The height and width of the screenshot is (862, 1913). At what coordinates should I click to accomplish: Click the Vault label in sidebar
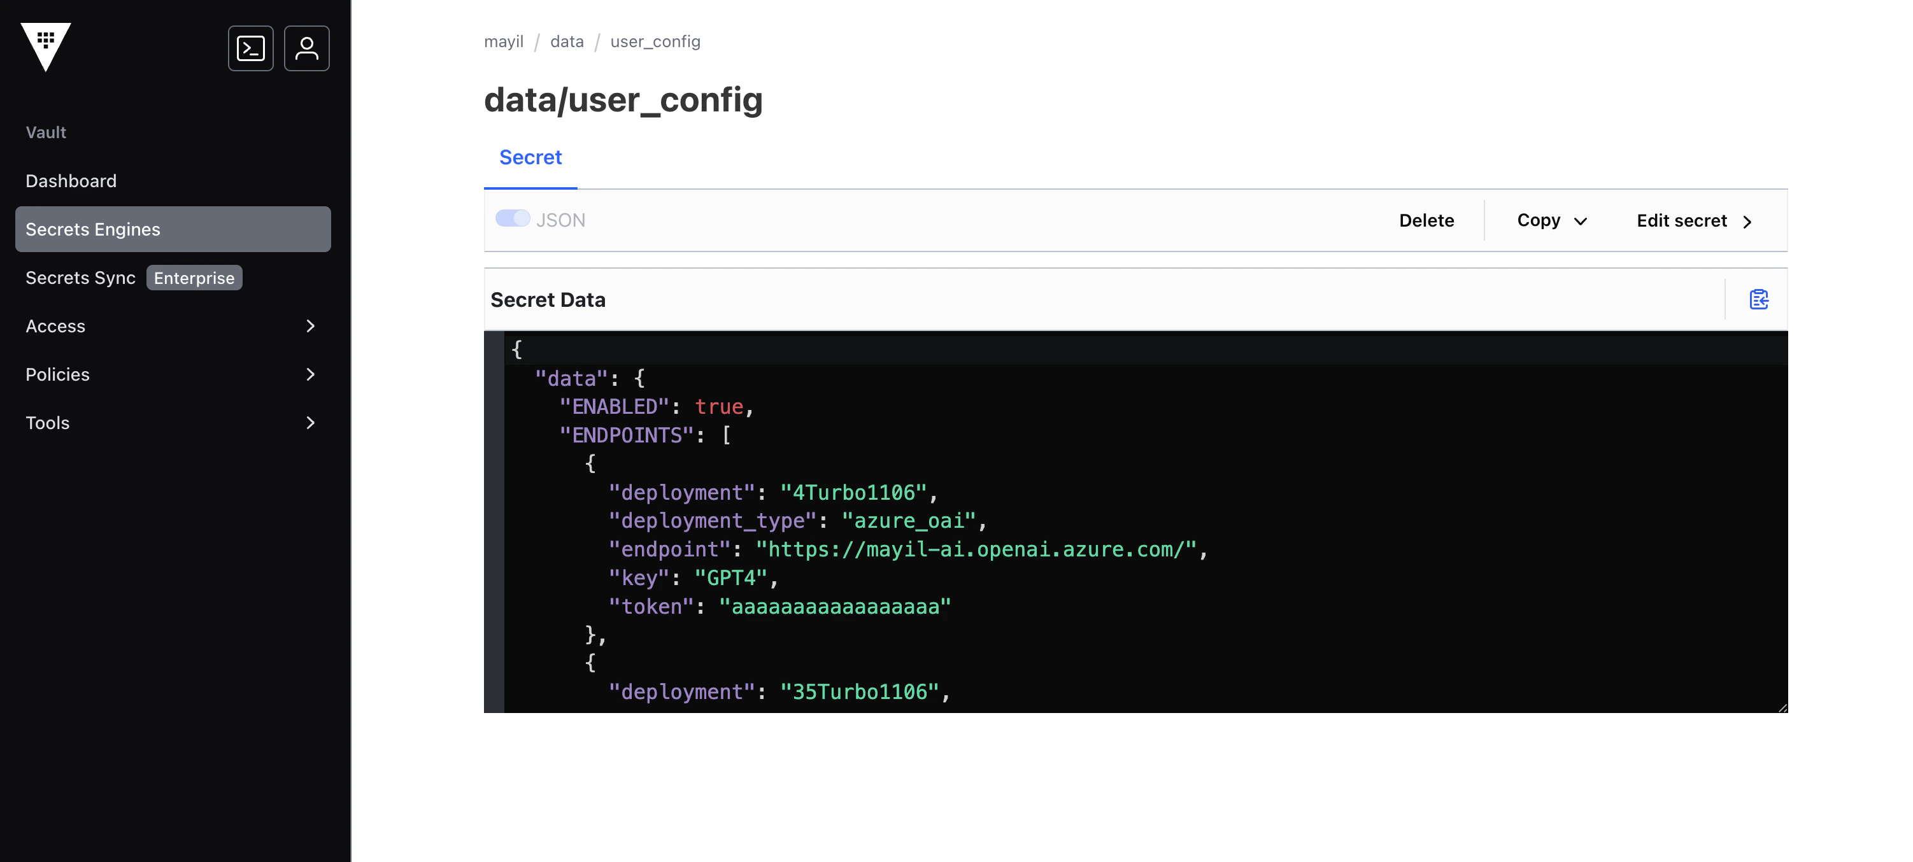click(46, 132)
